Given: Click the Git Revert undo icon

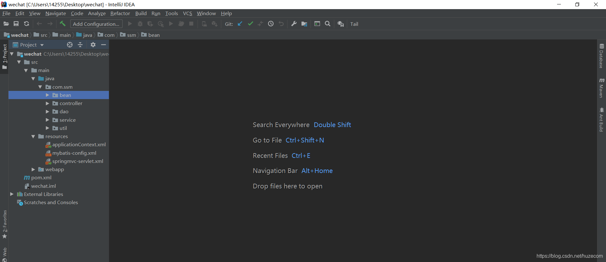Looking at the screenshot, I should tap(281, 24).
